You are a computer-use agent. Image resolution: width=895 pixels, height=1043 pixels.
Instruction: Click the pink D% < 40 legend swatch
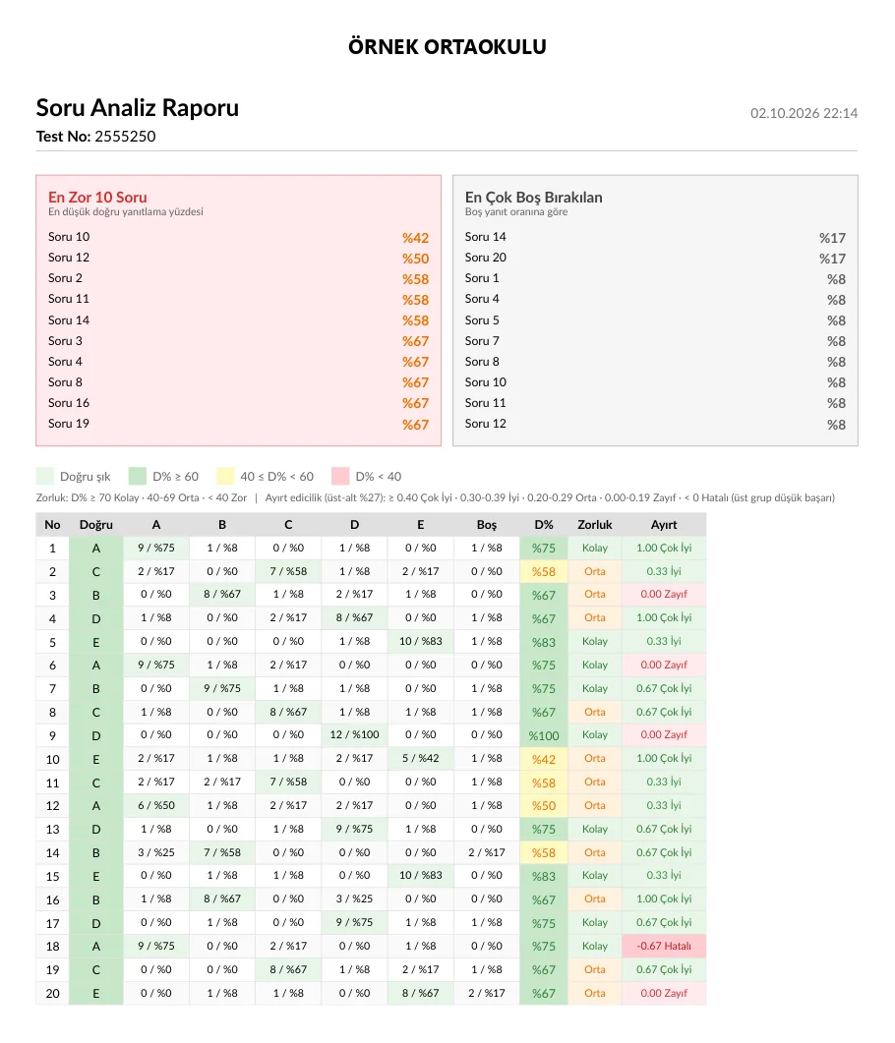pos(340,476)
